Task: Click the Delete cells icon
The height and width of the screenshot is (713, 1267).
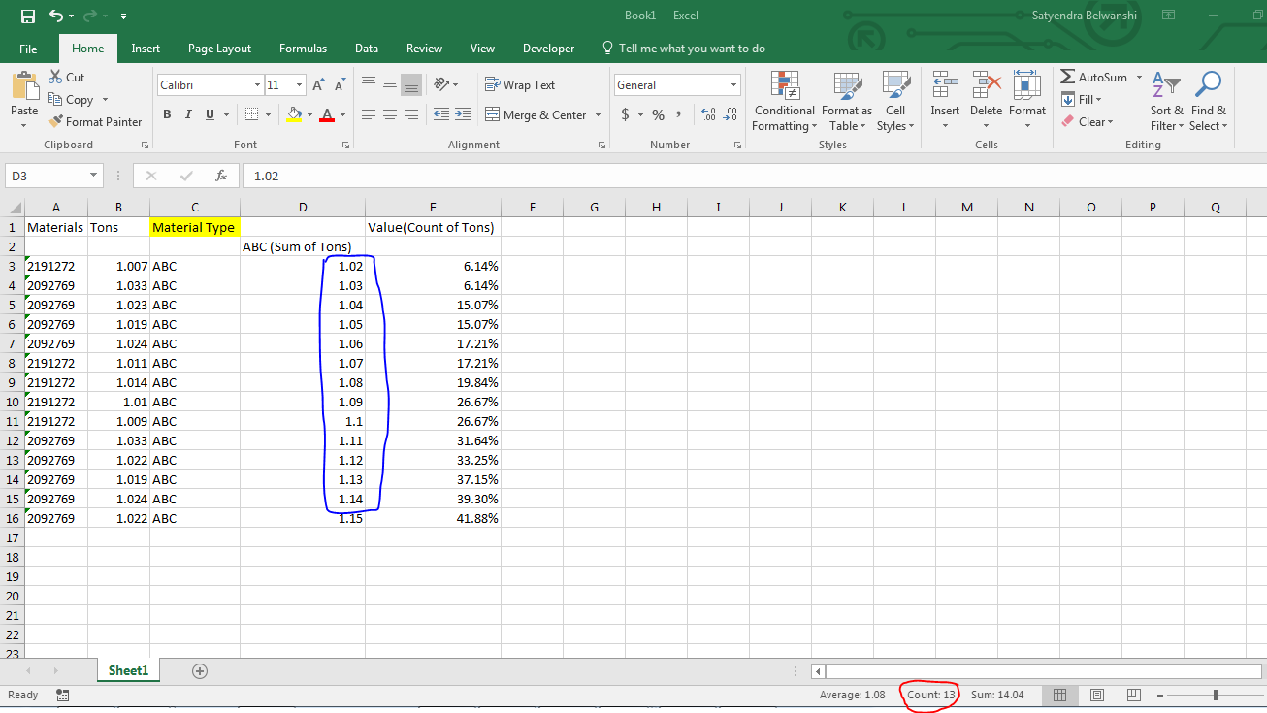Action: point(986,85)
